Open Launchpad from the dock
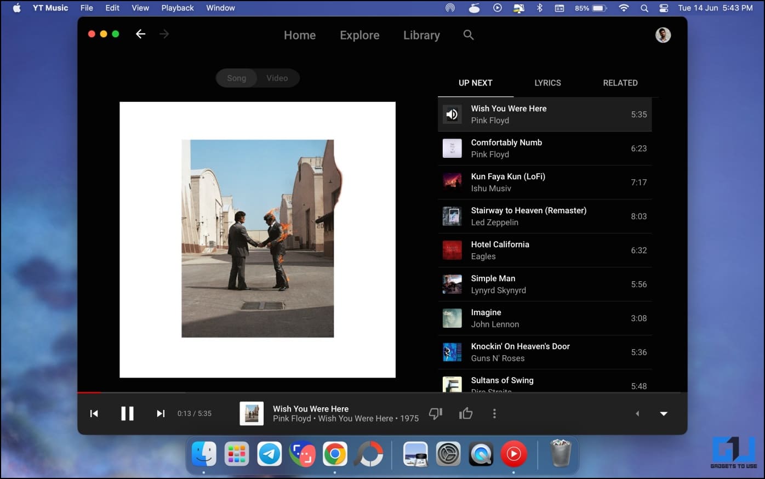The image size is (765, 479). 237,454
